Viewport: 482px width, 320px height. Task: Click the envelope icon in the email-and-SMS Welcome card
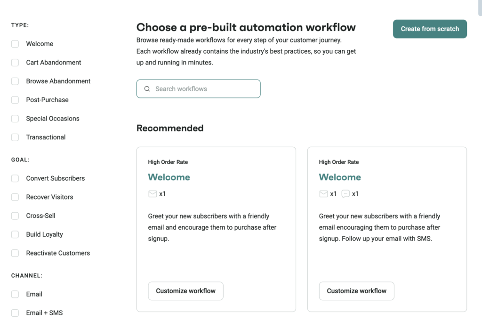tap(323, 194)
